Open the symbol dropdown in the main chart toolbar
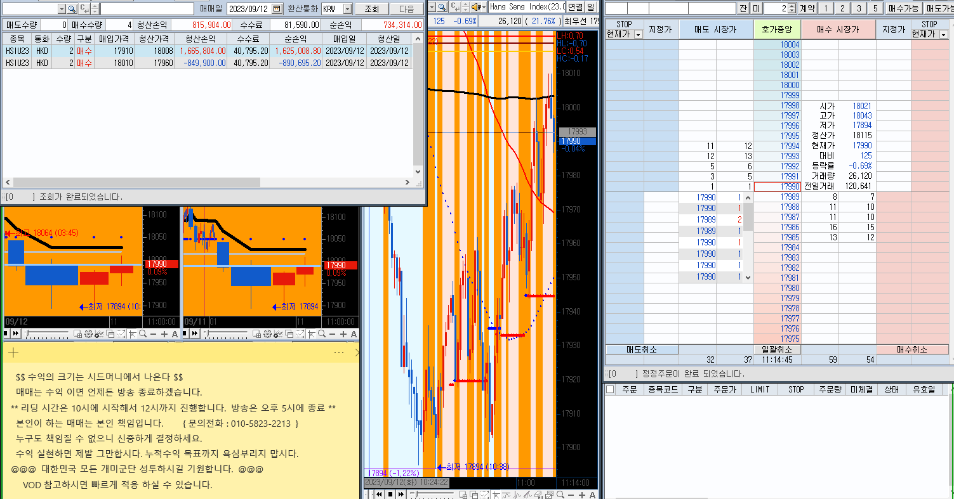Viewport: 954px width, 499px height. point(432,7)
